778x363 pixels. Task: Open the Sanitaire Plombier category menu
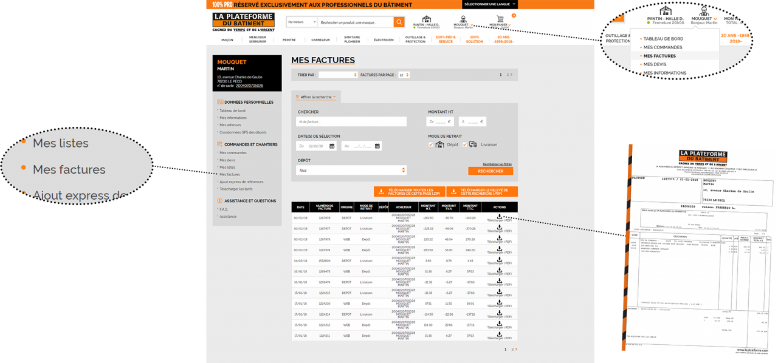point(352,39)
